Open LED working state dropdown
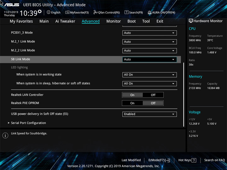Screen dimensions: 227x170 point(149,75)
